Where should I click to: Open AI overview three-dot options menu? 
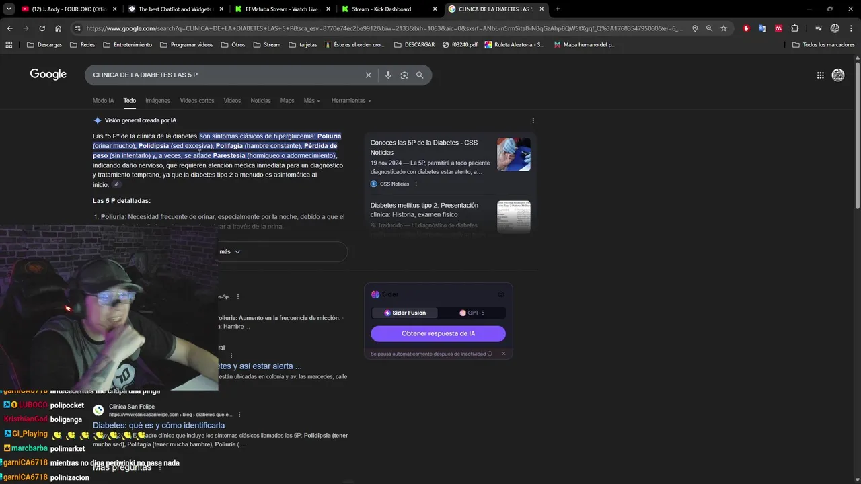coord(533,121)
